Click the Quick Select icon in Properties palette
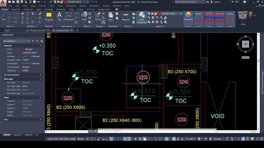The height and width of the screenshot is (148, 264). point(41,41)
